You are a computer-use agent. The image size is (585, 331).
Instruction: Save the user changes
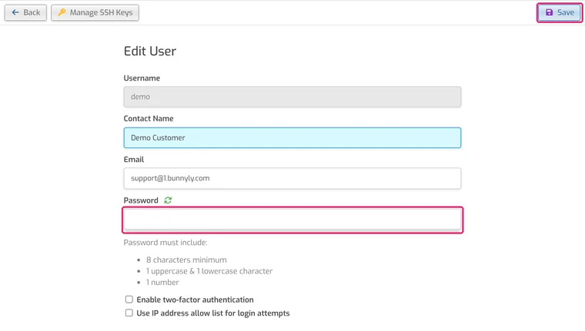(x=560, y=12)
